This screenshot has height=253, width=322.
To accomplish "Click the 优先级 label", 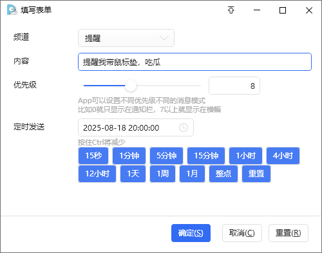I will click(25, 85).
